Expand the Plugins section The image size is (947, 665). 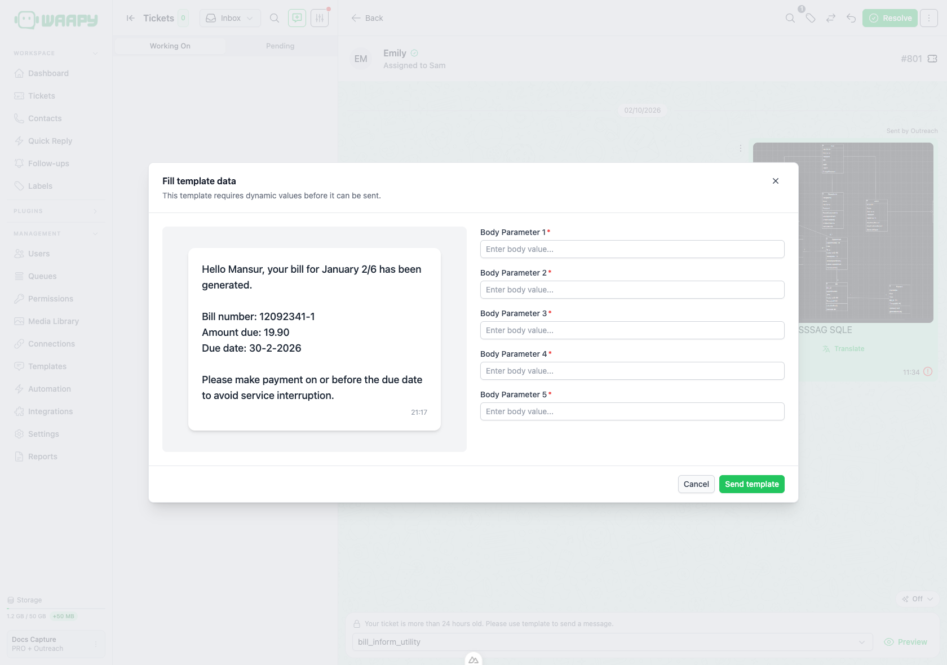click(x=95, y=211)
